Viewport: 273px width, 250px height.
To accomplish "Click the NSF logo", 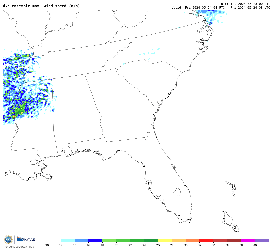I will click(8, 240).
